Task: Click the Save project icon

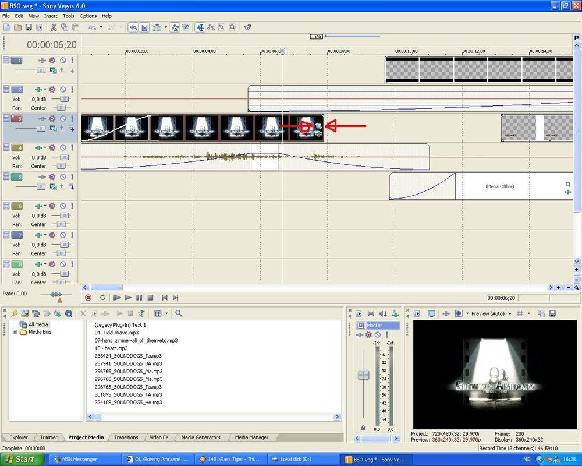Action: [29, 27]
